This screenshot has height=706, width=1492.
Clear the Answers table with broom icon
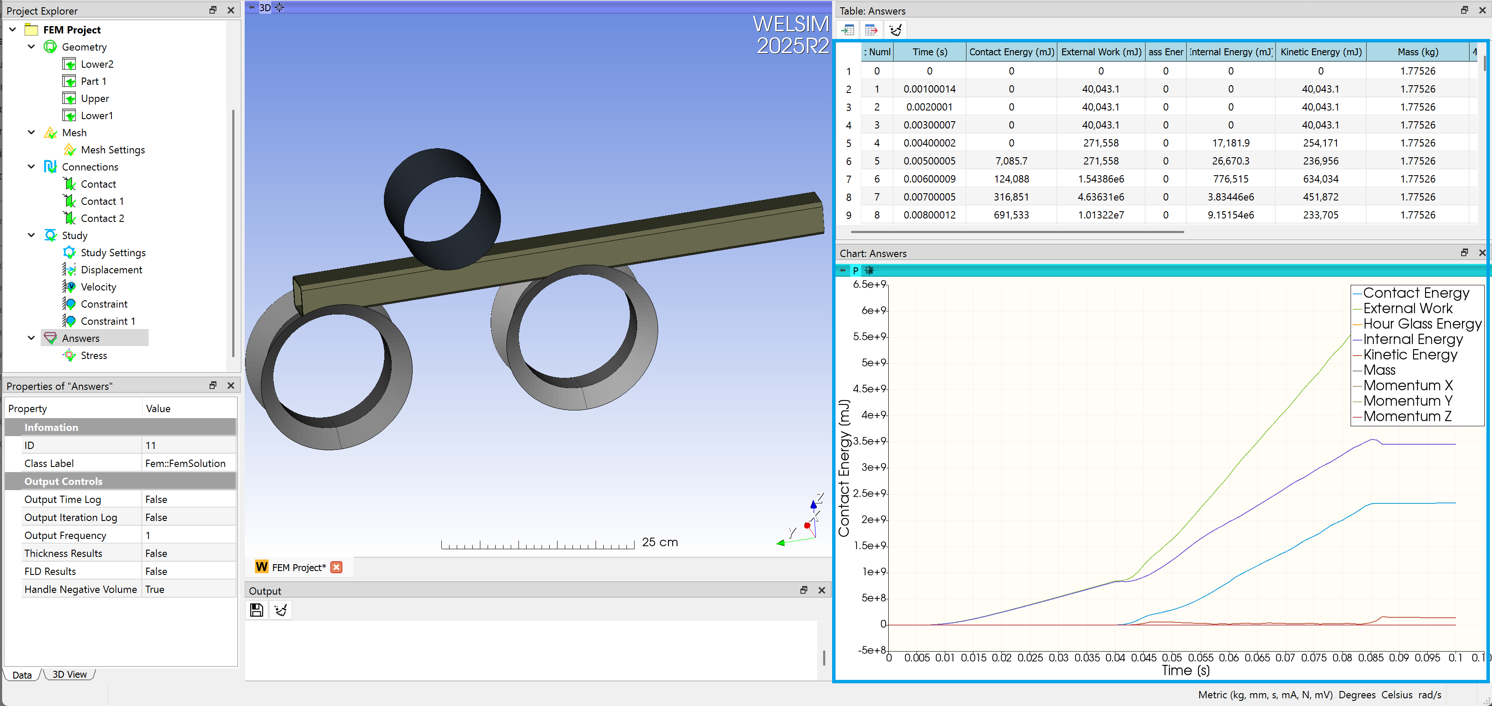(896, 29)
